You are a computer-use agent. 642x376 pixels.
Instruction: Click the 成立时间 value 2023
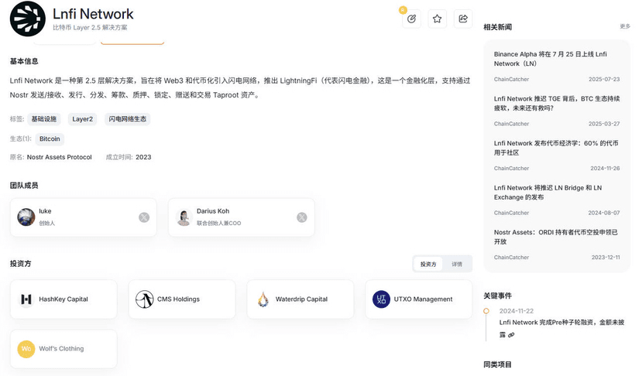[143, 157]
